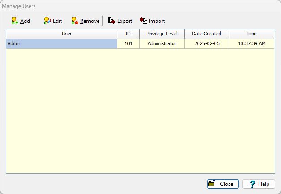The width and height of the screenshot is (281, 194).
Task: Click the question mark Help icon
Action: coord(252,184)
